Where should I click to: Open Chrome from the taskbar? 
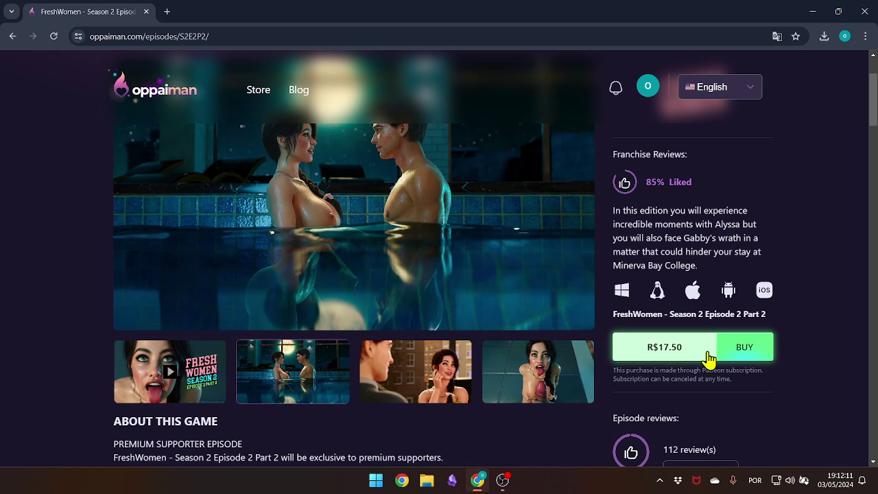(x=402, y=480)
